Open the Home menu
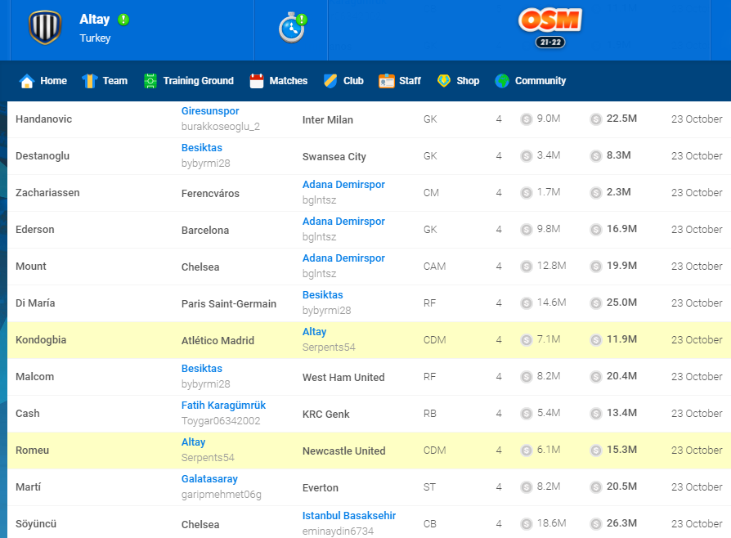The image size is (731, 538). click(x=43, y=81)
